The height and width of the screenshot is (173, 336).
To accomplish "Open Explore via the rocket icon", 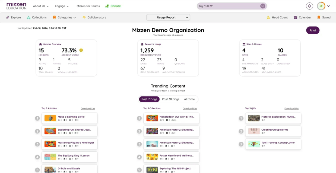I will coord(8,18).
